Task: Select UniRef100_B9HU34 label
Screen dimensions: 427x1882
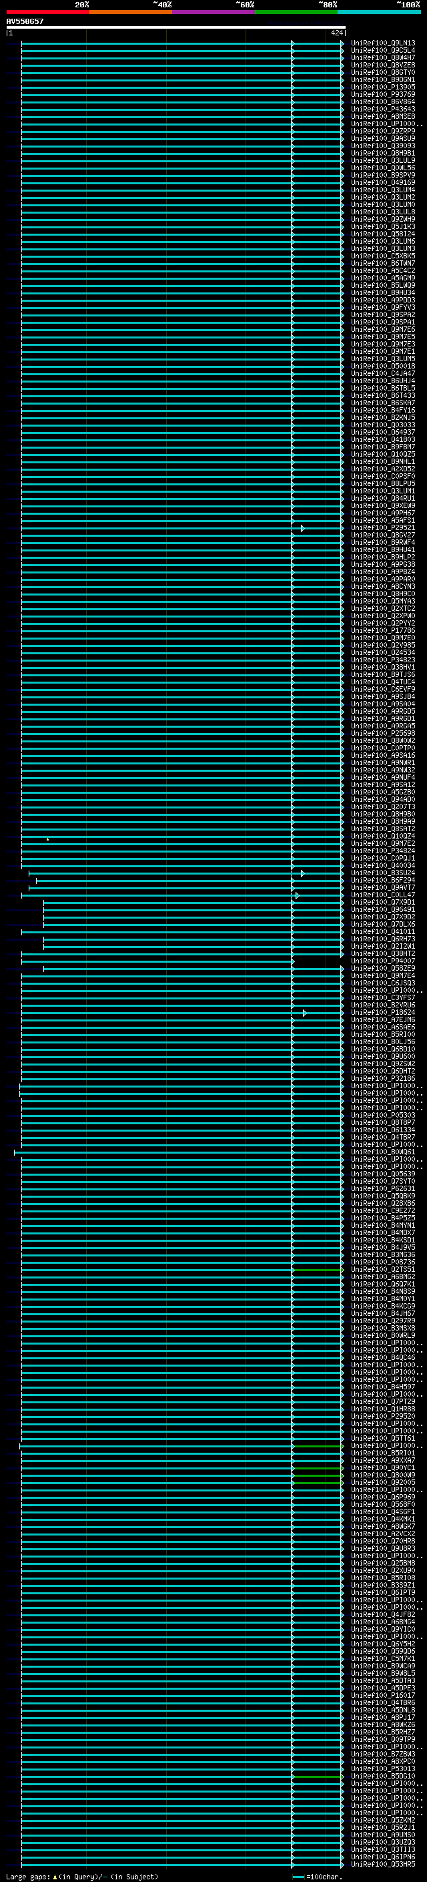Action: (x=383, y=292)
